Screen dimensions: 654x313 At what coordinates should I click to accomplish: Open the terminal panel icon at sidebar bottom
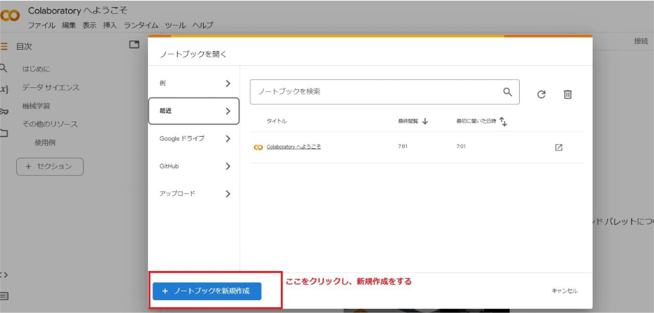click(4, 296)
